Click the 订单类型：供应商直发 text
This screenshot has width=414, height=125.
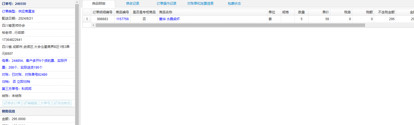18,11
